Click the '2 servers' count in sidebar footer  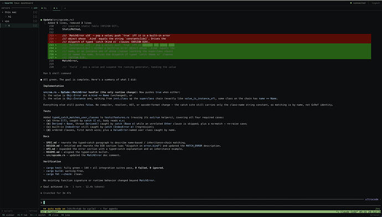pos(7,211)
